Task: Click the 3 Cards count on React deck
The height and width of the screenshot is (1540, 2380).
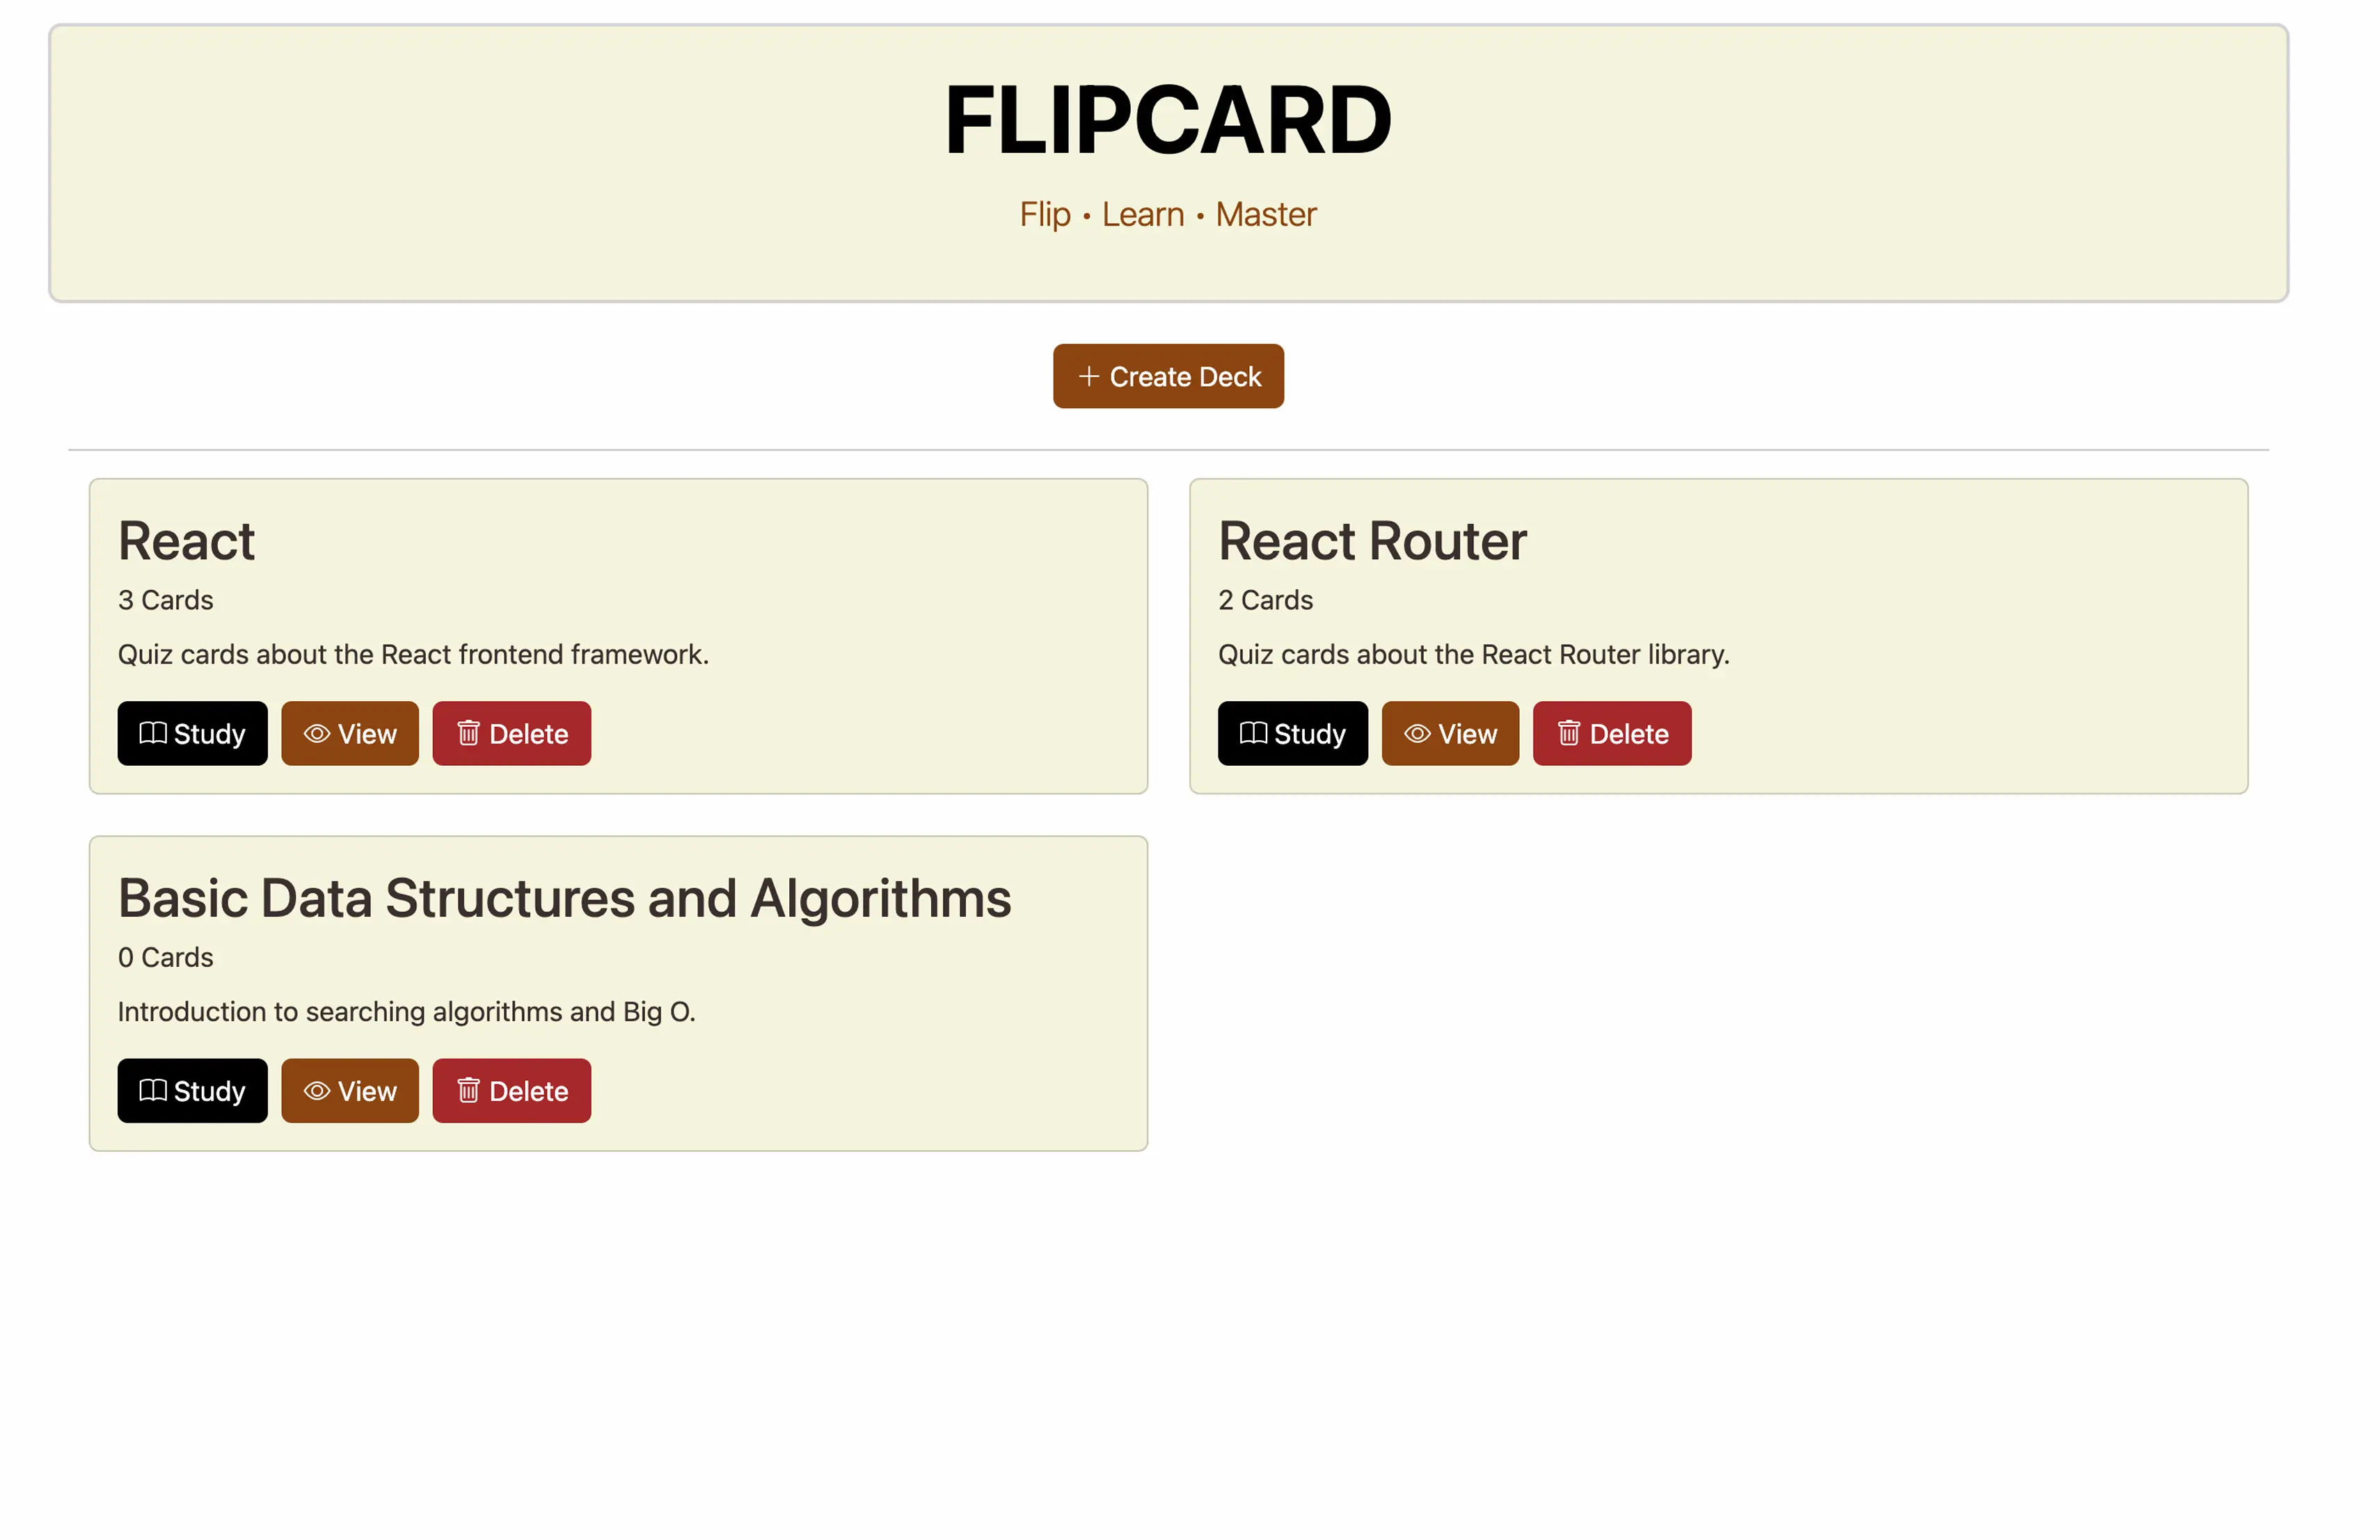Action: tap(166, 600)
